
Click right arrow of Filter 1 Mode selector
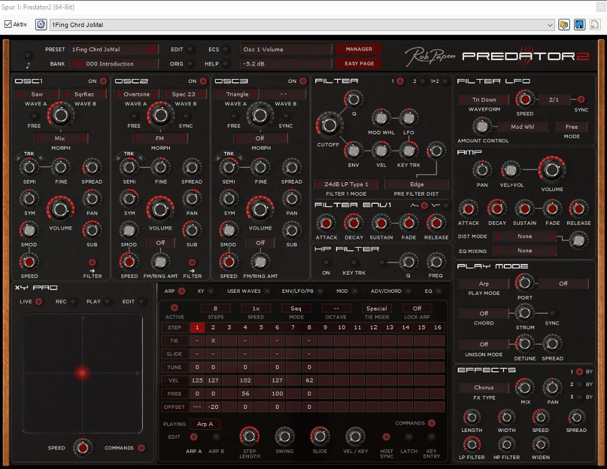coord(375,184)
